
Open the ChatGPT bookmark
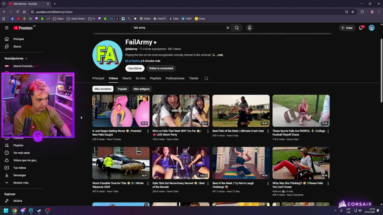point(160,19)
